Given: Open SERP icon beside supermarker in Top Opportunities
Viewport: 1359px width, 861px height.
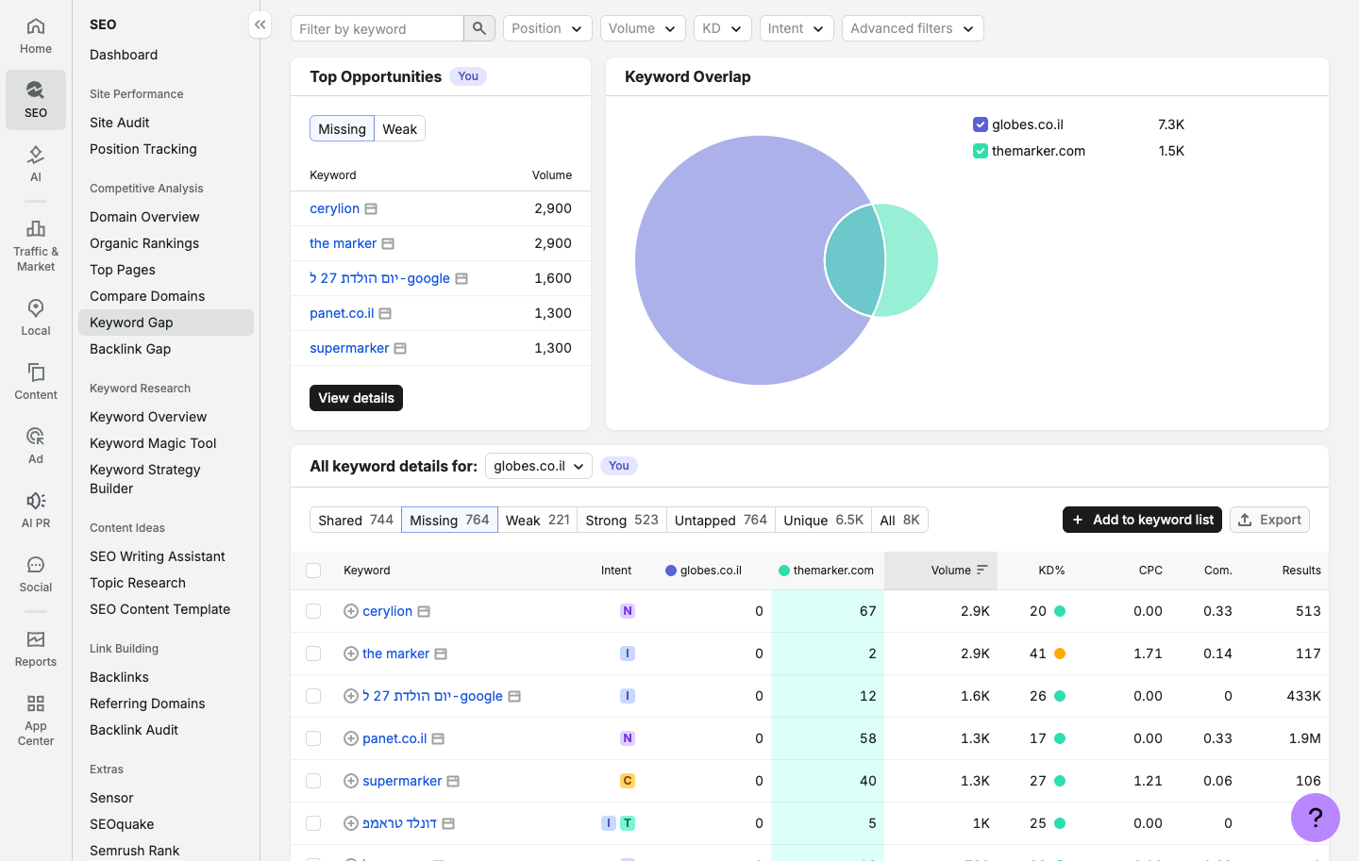Looking at the screenshot, I should pos(400,348).
